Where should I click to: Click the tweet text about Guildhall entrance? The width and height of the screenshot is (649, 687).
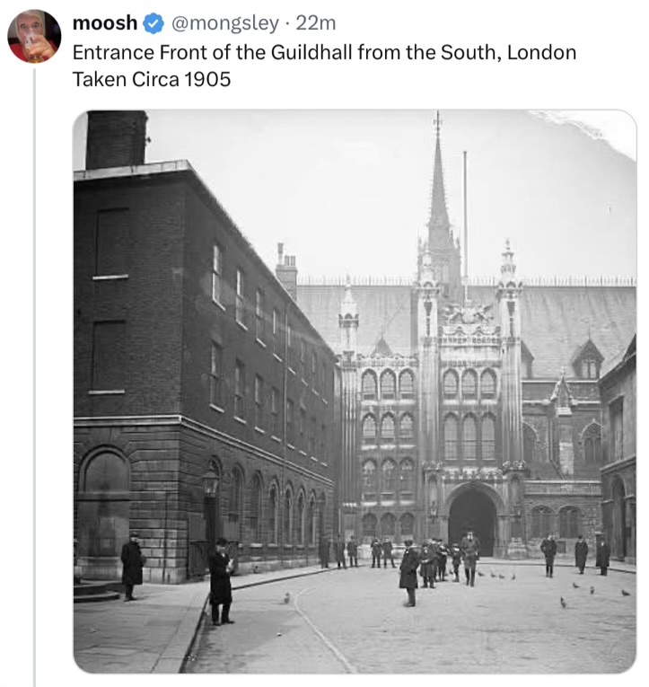pyautogui.click(x=323, y=52)
